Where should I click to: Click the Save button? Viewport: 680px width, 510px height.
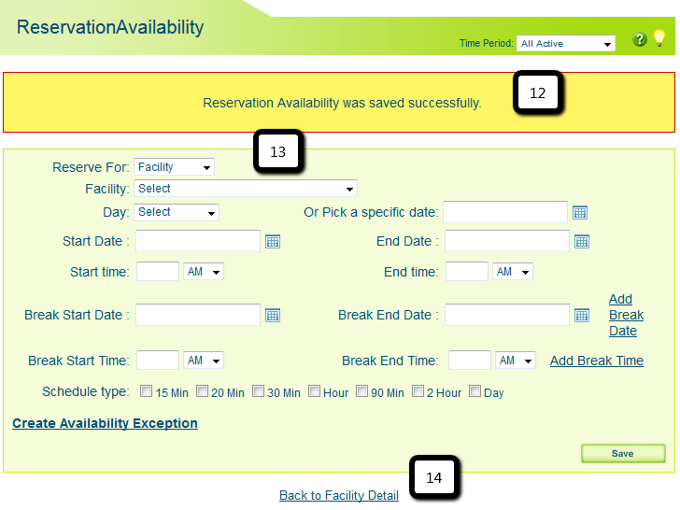pyautogui.click(x=622, y=453)
